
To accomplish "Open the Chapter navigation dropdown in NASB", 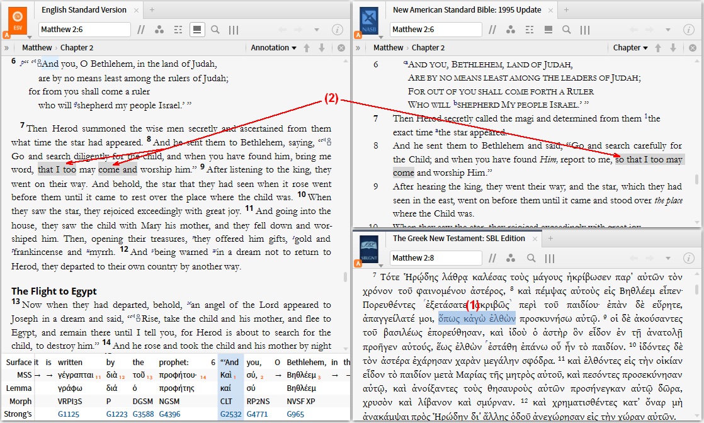I will click(x=630, y=48).
